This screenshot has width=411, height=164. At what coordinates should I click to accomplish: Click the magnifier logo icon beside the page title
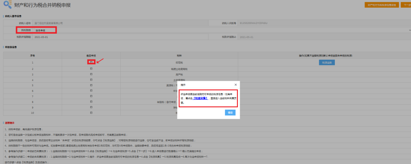tap(6, 6)
